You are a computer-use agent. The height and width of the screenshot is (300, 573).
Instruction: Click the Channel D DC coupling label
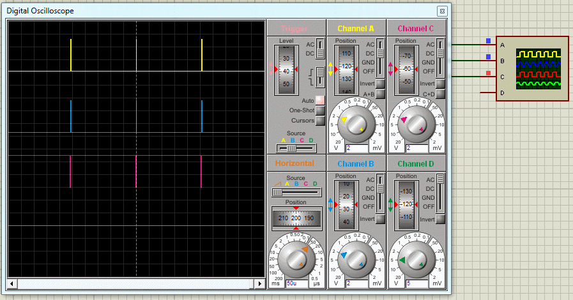pos(430,189)
